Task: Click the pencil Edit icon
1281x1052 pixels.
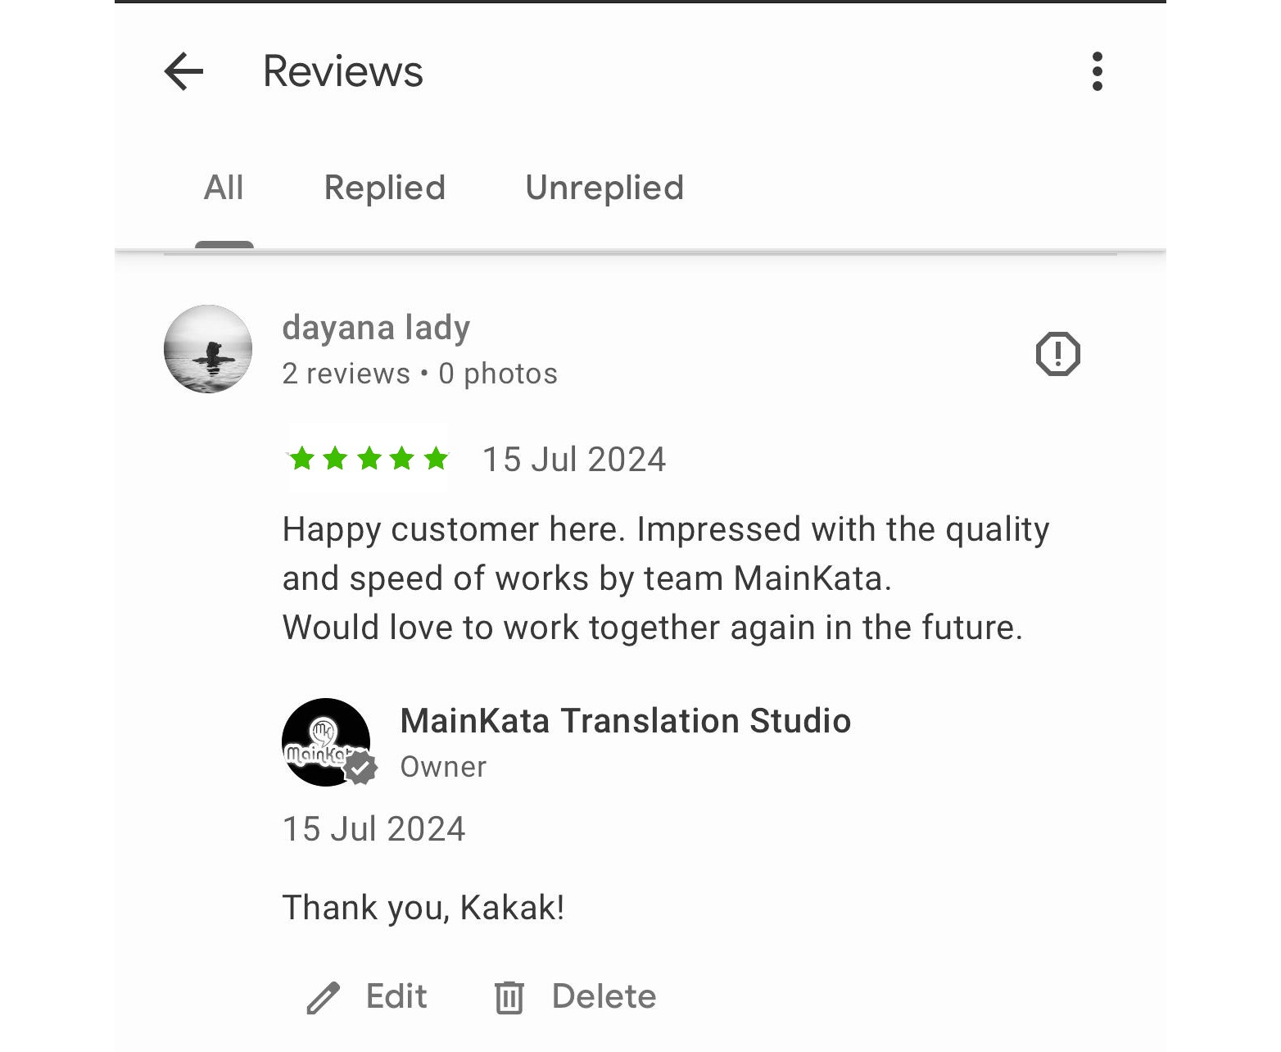Action: tap(323, 998)
